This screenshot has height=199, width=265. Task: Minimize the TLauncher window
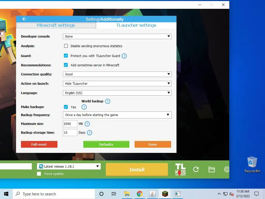click(x=200, y=5)
